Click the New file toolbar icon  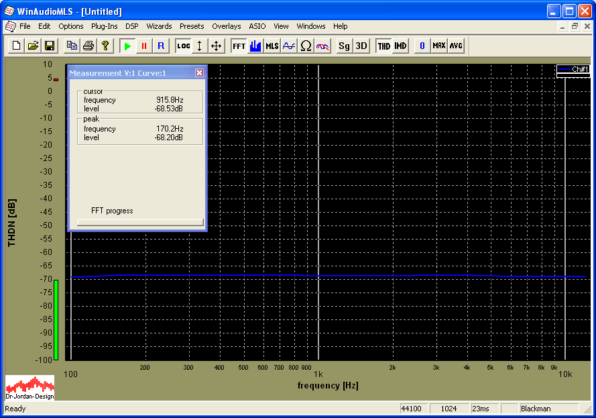click(16, 46)
